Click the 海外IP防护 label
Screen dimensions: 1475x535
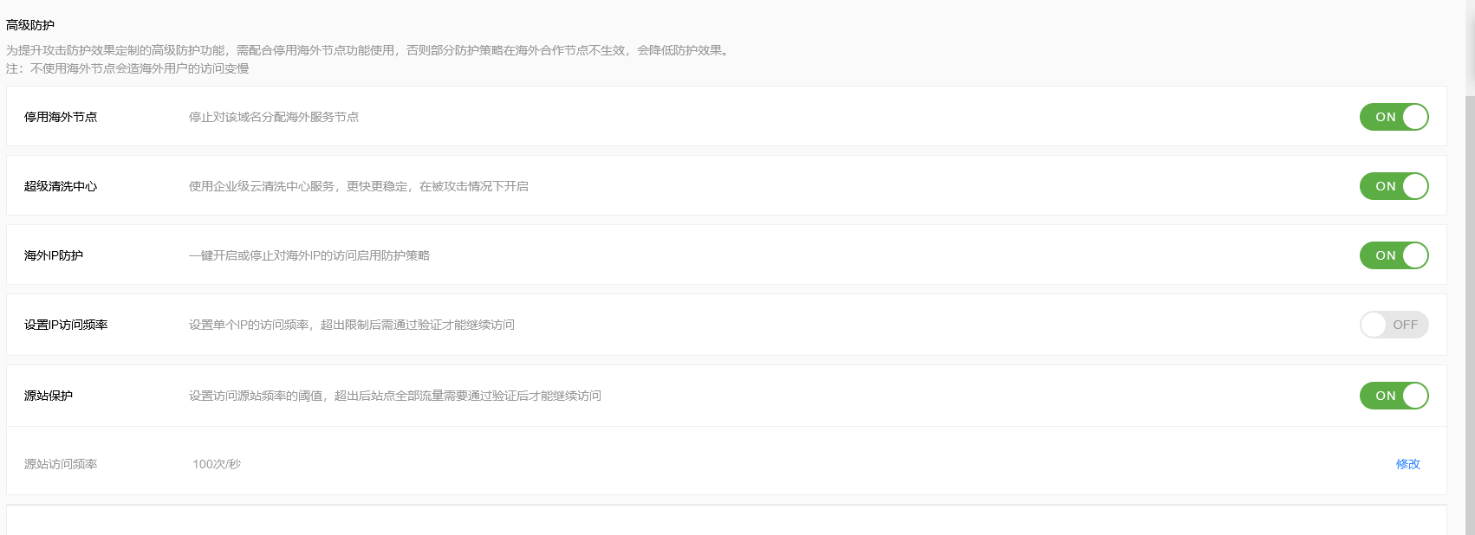click(54, 255)
